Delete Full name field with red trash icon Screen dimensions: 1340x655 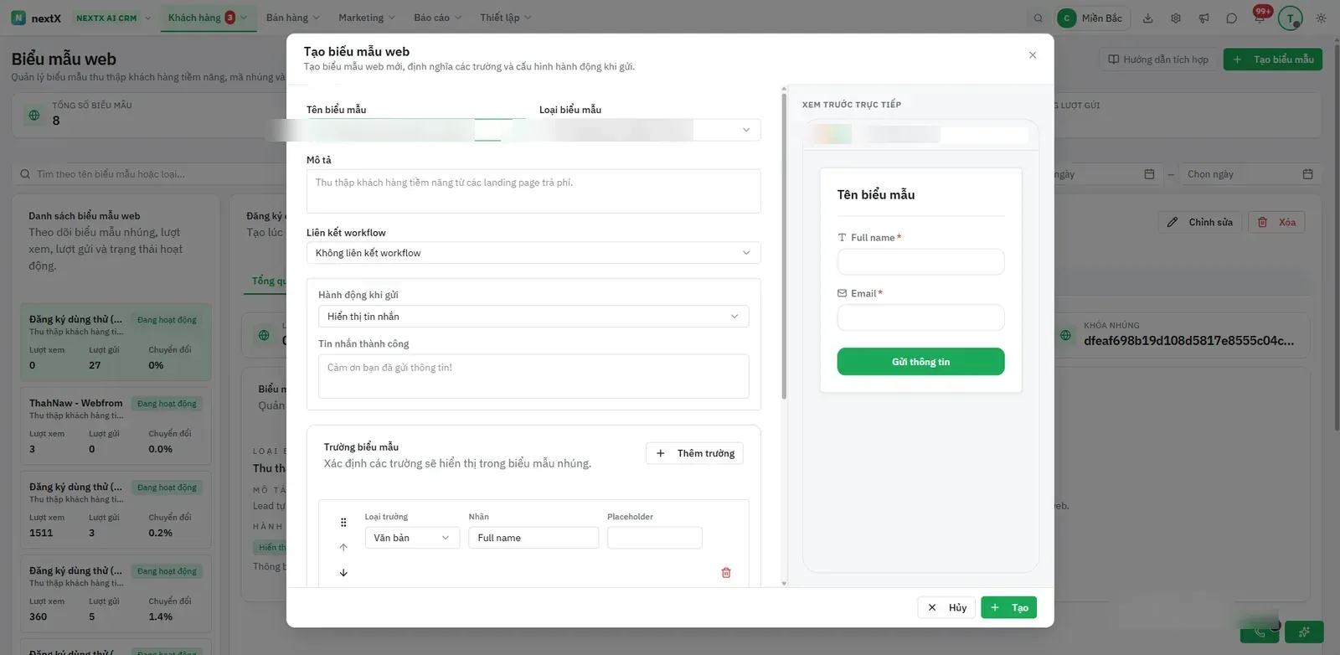(726, 573)
